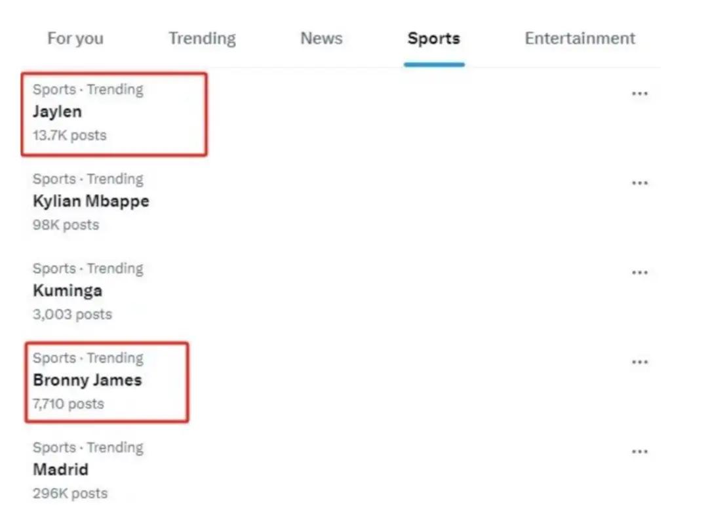Image resolution: width=708 pixels, height=512 pixels.
Task: Open the Madrid trending topic
Action: (x=60, y=469)
